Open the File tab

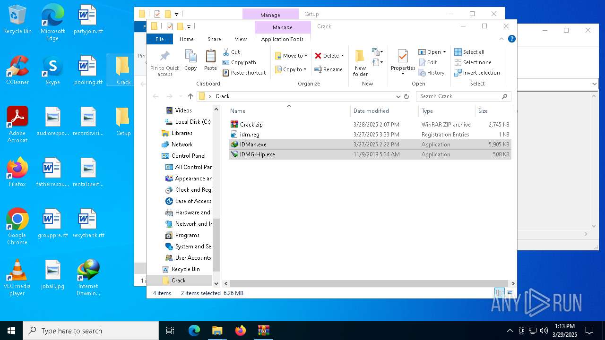coord(160,39)
